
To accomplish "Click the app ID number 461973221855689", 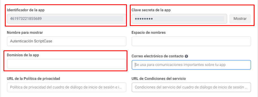I will click(26, 18).
